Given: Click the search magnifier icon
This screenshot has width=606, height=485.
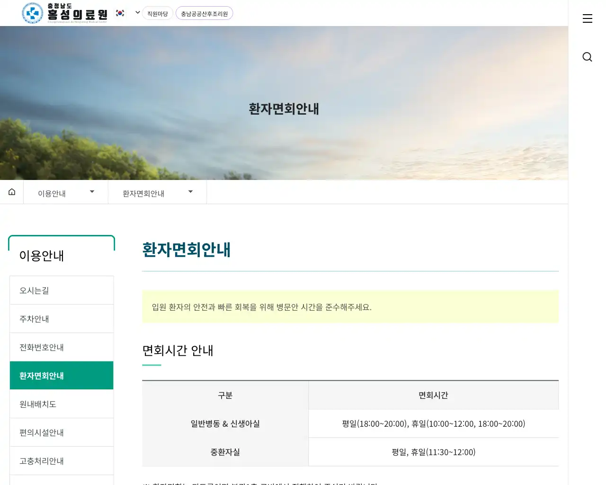Looking at the screenshot, I should [587, 57].
